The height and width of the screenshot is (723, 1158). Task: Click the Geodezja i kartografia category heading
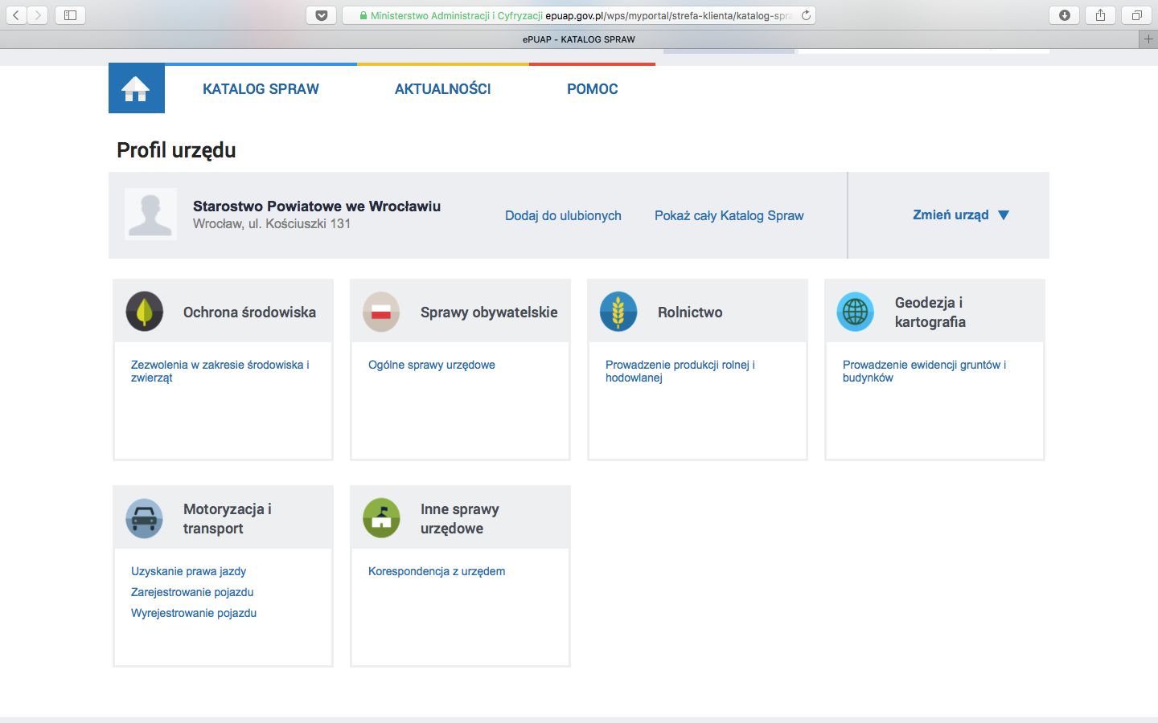[930, 312]
